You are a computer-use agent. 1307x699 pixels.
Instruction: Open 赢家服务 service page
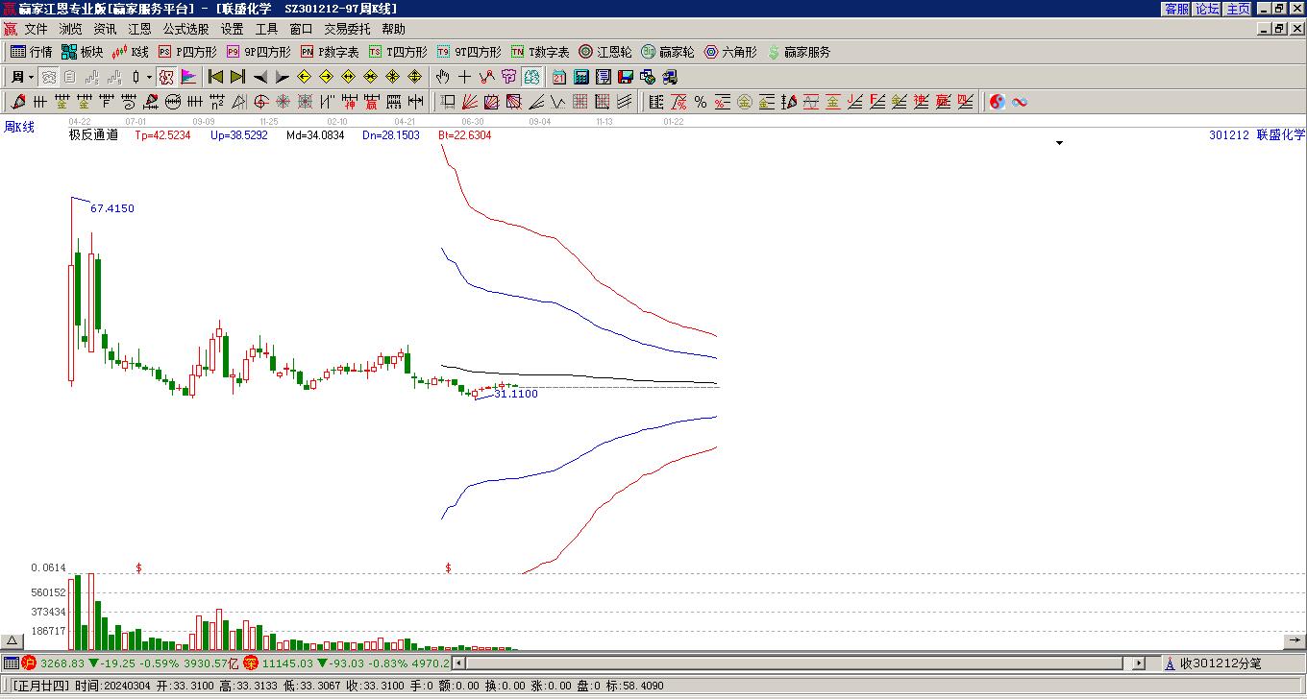(799, 52)
